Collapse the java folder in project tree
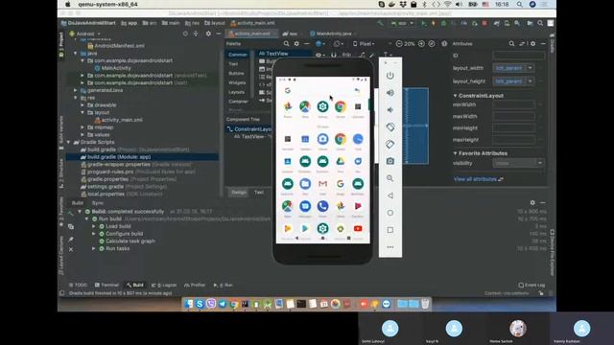This screenshot has width=614, height=345. 76,54
